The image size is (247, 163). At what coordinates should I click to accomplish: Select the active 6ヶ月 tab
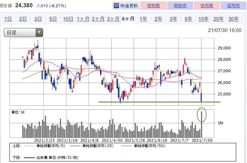(128, 19)
